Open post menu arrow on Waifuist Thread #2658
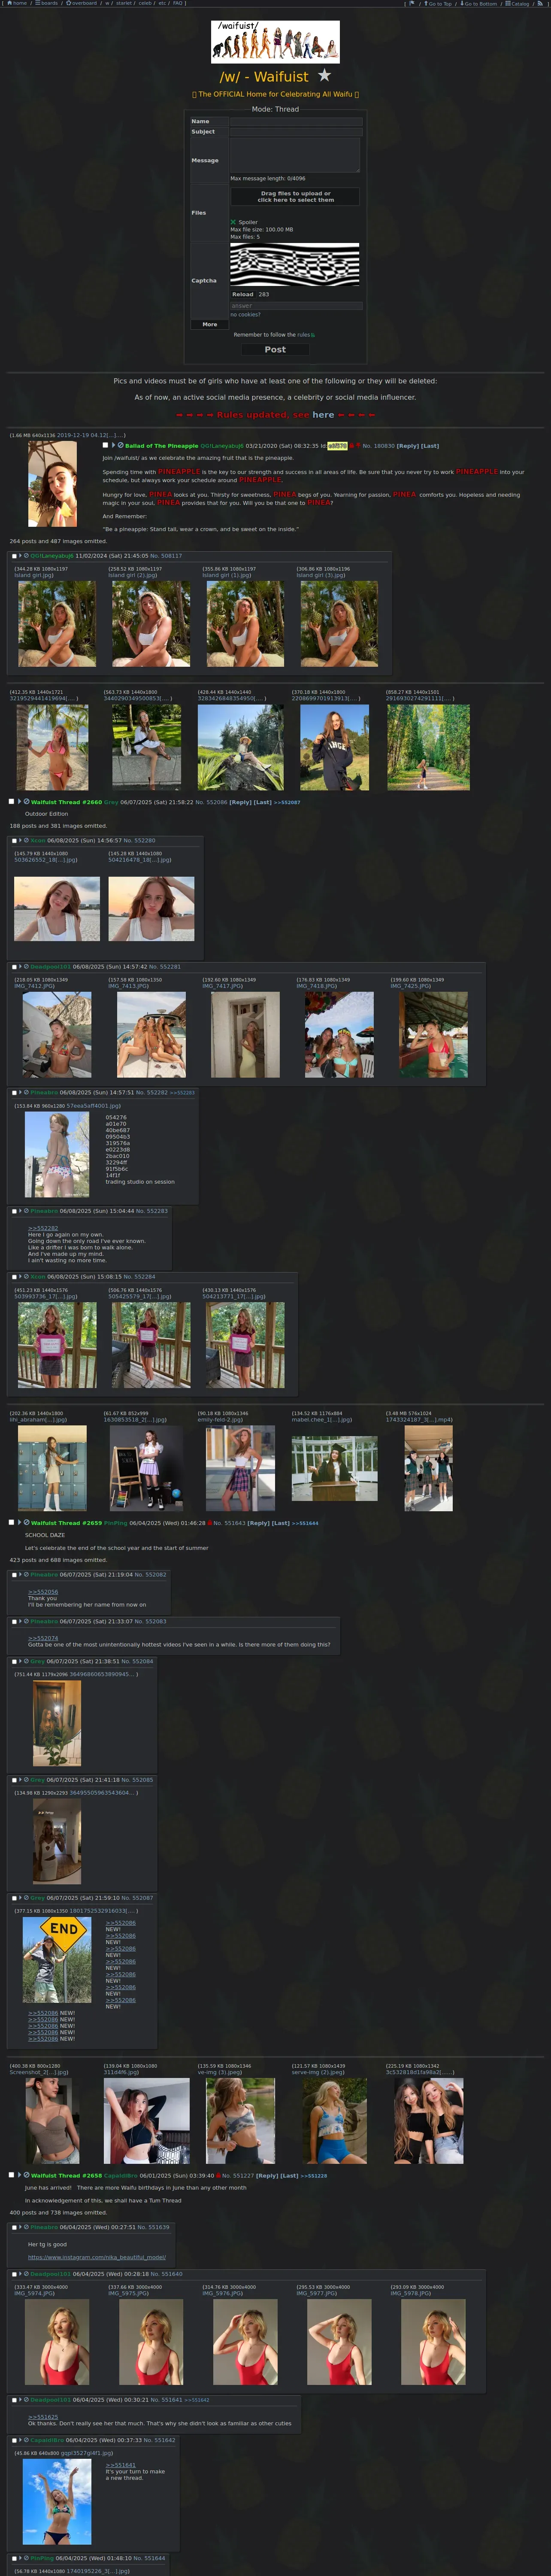The image size is (551, 2576). click(x=20, y=2174)
